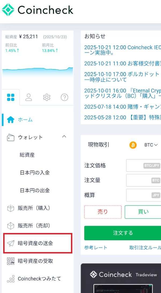Open the settings gear tab
161x293 pixels.
coord(47,97)
